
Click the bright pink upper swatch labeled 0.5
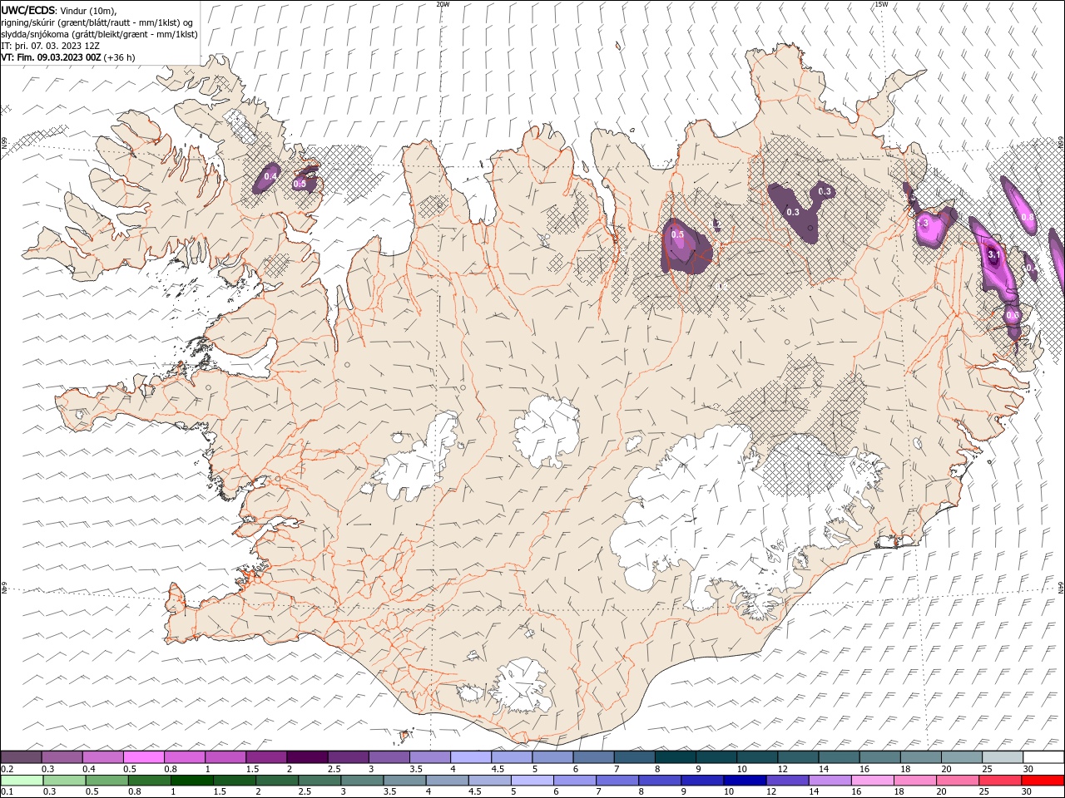(144, 756)
